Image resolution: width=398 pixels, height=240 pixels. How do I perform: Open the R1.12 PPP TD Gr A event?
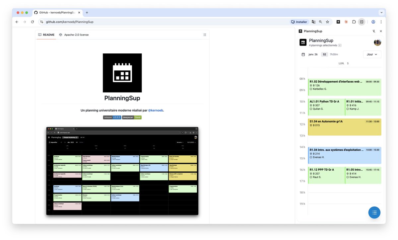point(326,175)
